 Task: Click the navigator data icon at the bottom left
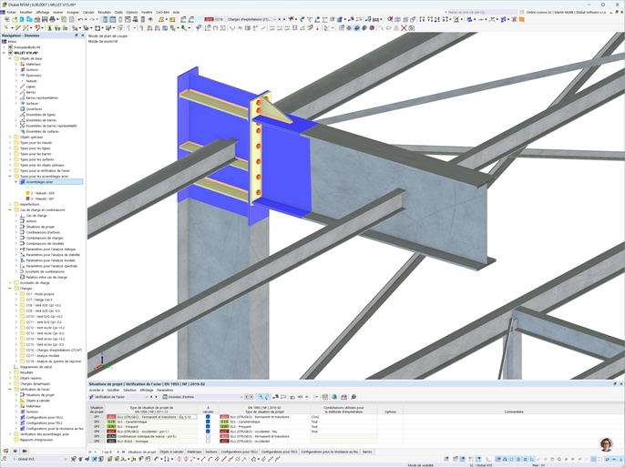pyautogui.click(x=5, y=451)
